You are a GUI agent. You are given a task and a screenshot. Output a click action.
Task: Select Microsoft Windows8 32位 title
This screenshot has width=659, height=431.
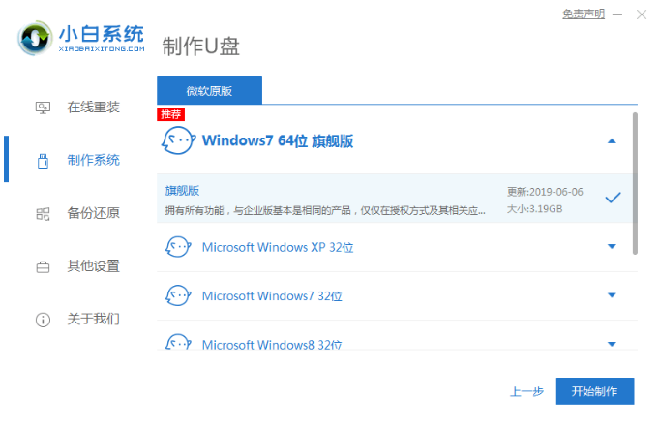click(272, 345)
